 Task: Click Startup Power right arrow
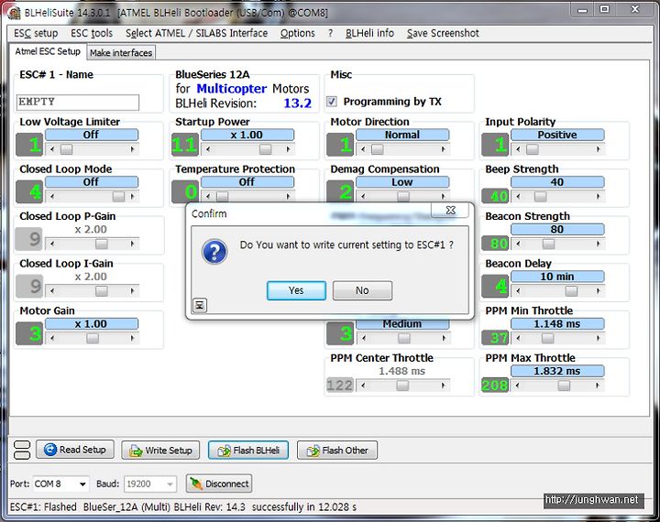click(x=289, y=149)
